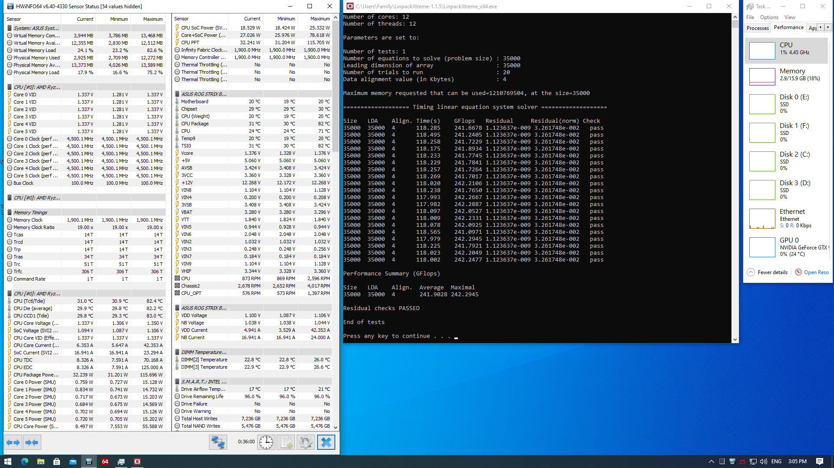Select CPU (Tctl/Tdie) sensor row
The image size is (834, 468).
[x=85, y=301]
